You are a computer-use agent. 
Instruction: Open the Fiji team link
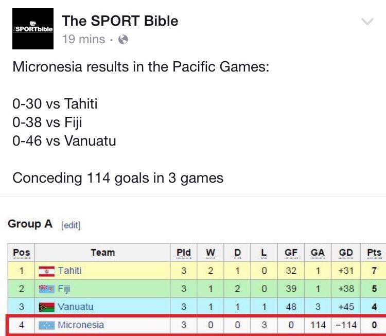pos(64,289)
